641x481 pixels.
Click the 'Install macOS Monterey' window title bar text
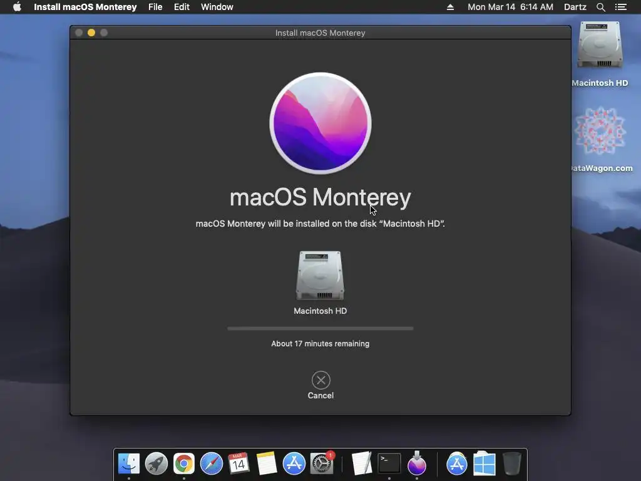(x=320, y=33)
